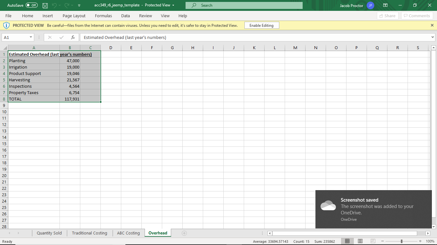The height and width of the screenshot is (245, 437).
Task: Switch to Traditional Costing sheet tab
Action: 90,233
